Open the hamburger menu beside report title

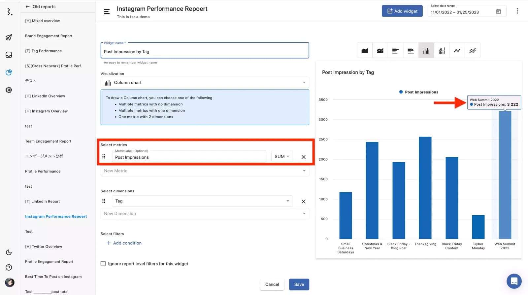tap(107, 12)
